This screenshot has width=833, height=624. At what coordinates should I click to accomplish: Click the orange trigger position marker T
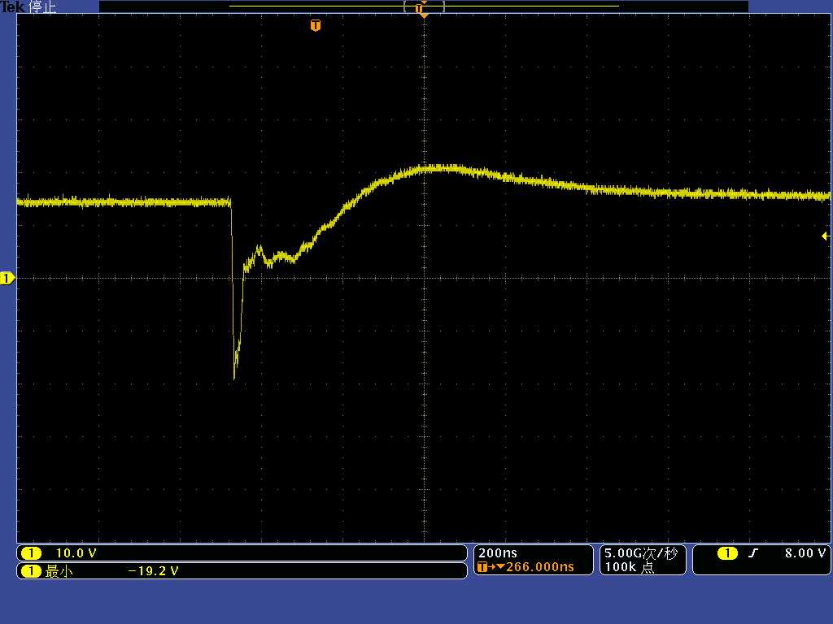tap(316, 25)
